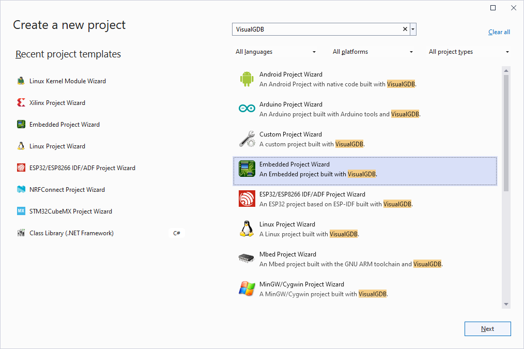Click description 'A custom project built with VisualGDB'
The image size is (524, 349).
tap(312, 144)
